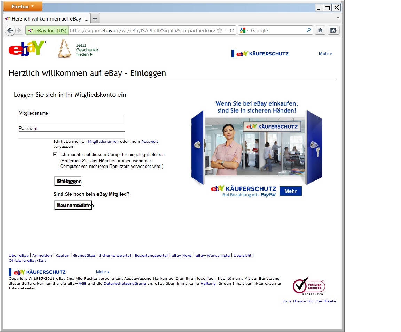Viewport: 401px width, 332px height.
Task: Click the URL address bar
Action: [142, 30]
